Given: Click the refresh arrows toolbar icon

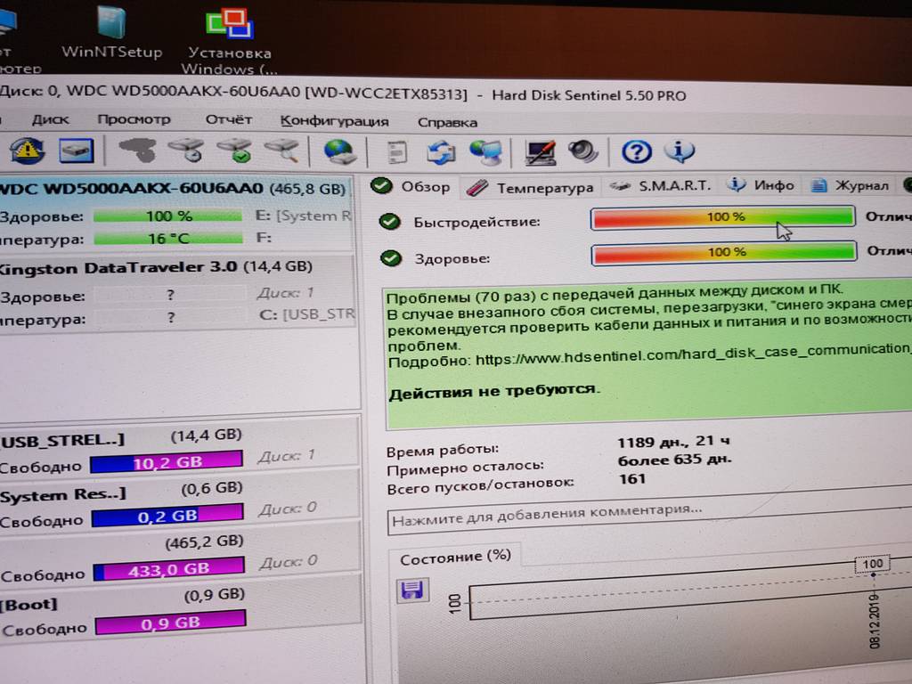Looking at the screenshot, I should point(441,152).
